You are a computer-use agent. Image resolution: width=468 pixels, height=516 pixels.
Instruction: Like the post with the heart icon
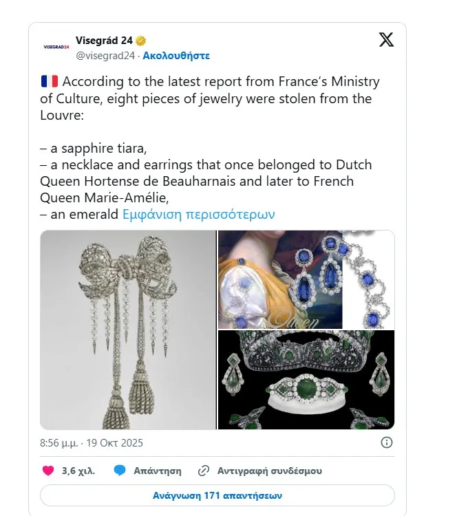[x=48, y=471]
